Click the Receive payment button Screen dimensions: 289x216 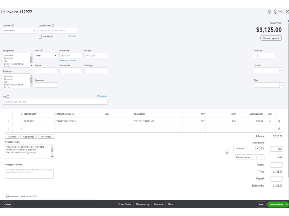click(x=271, y=38)
